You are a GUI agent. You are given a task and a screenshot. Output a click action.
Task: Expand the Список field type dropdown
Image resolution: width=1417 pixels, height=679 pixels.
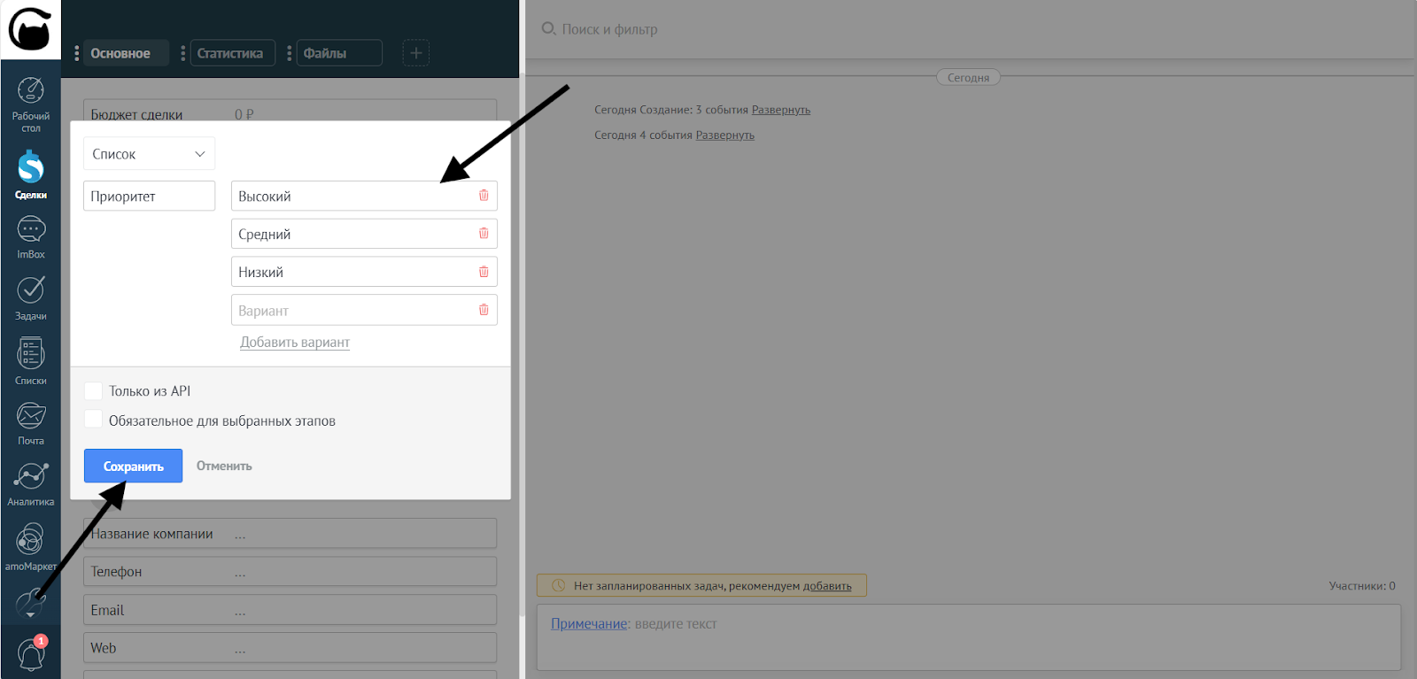[149, 154]
